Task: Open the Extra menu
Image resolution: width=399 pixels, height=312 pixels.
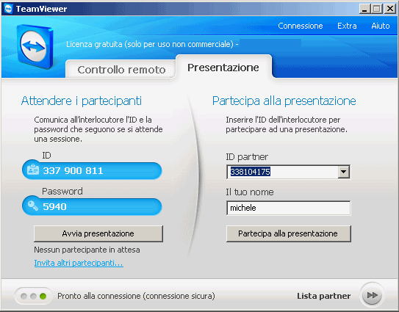Action: 347,26
